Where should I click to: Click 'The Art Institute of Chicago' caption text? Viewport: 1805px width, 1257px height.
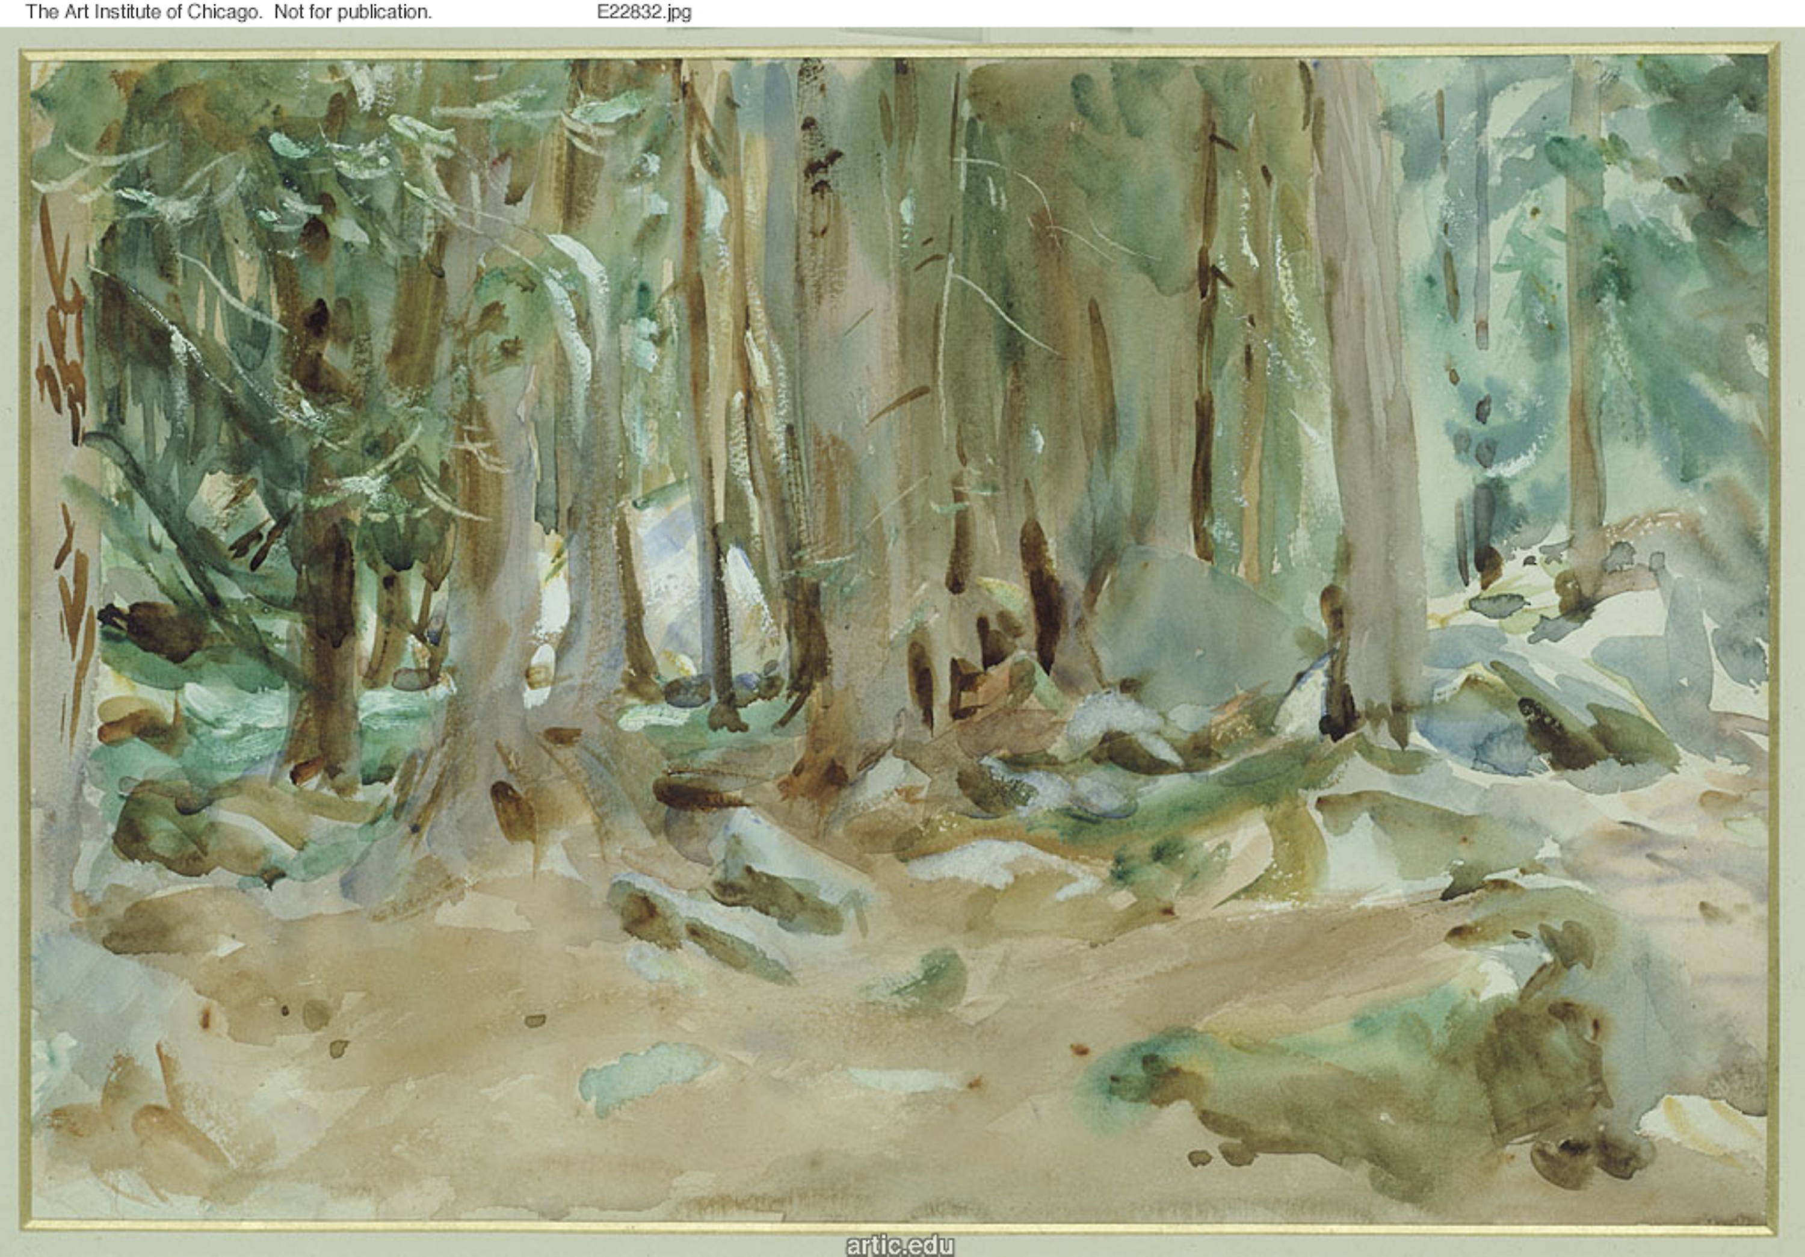click(143, 12)
